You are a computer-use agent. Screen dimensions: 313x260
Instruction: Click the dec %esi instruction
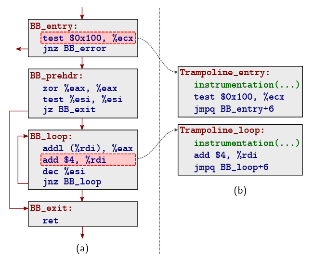(x=64, y=171)
